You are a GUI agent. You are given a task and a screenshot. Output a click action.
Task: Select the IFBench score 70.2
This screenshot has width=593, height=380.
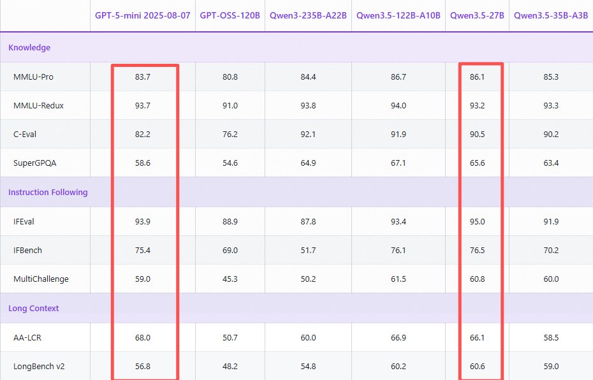pos(551,251)
